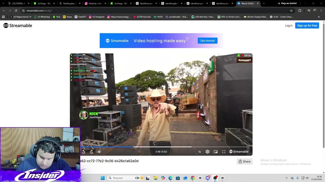Seek on the video progress bar
The image size is (325, 182).
(x=165, y=147)
